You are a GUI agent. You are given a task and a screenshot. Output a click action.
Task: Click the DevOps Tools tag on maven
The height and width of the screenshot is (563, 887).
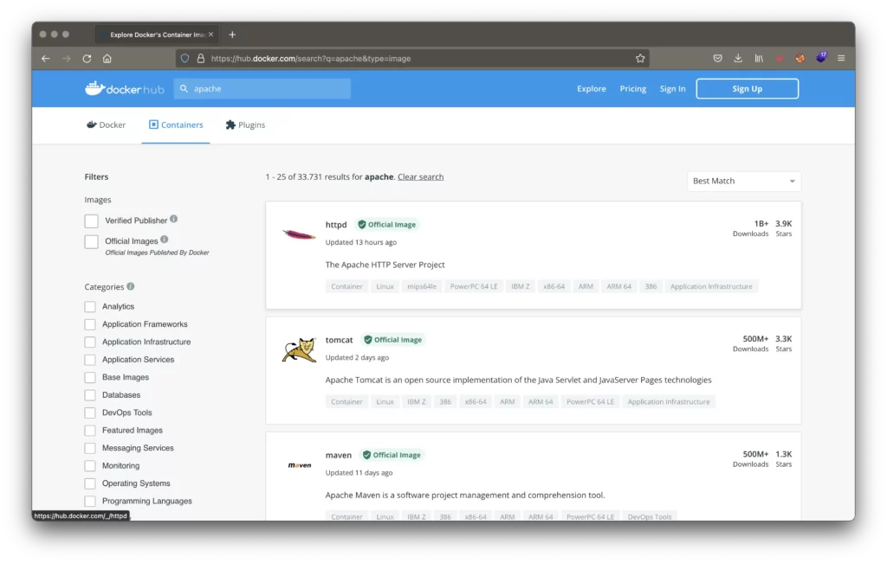coord(650,516)
